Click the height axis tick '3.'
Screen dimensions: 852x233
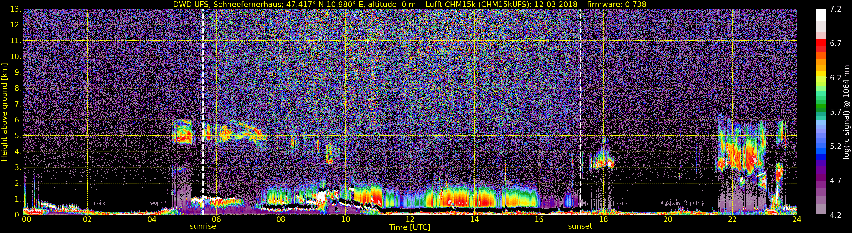pos(17,168)
